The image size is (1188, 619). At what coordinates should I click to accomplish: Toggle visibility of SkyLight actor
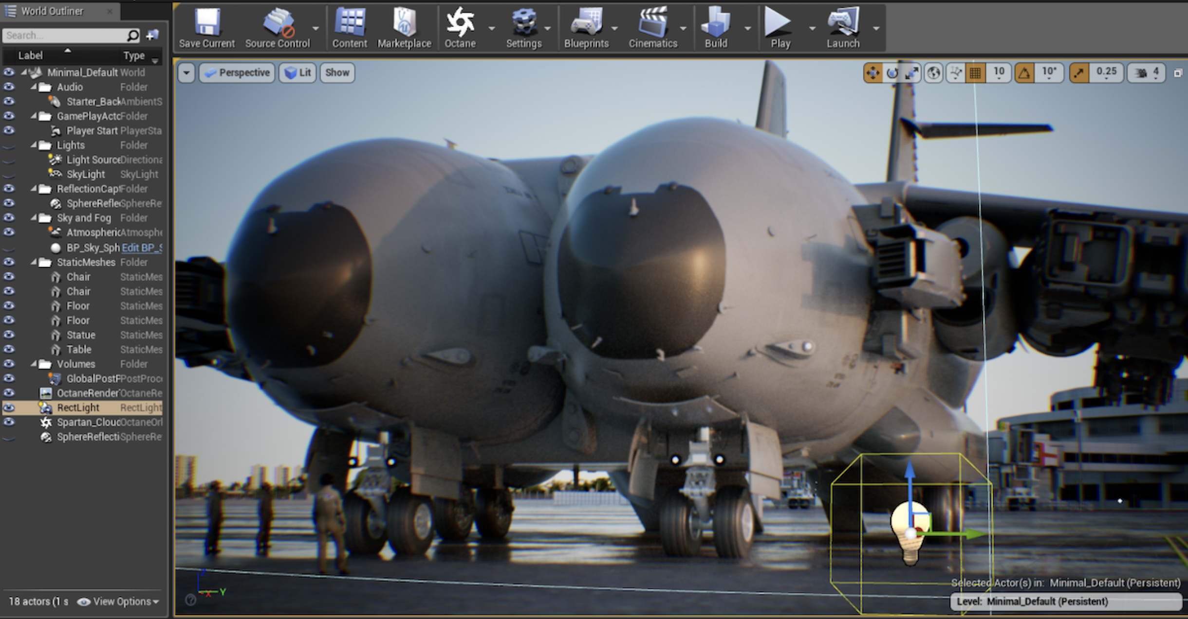[x=9, y=174]
